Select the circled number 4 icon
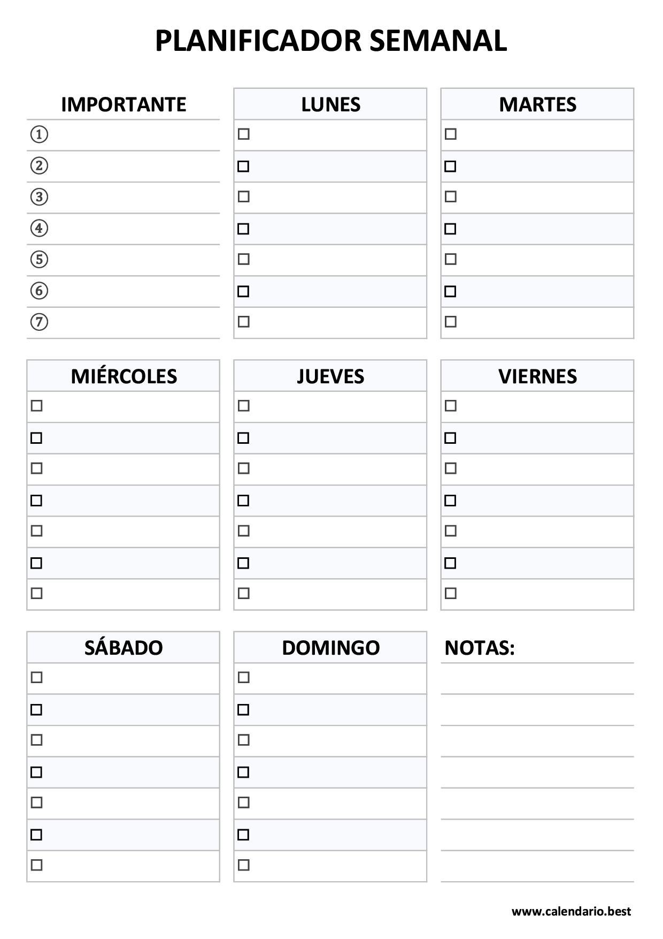 [39, 228]
